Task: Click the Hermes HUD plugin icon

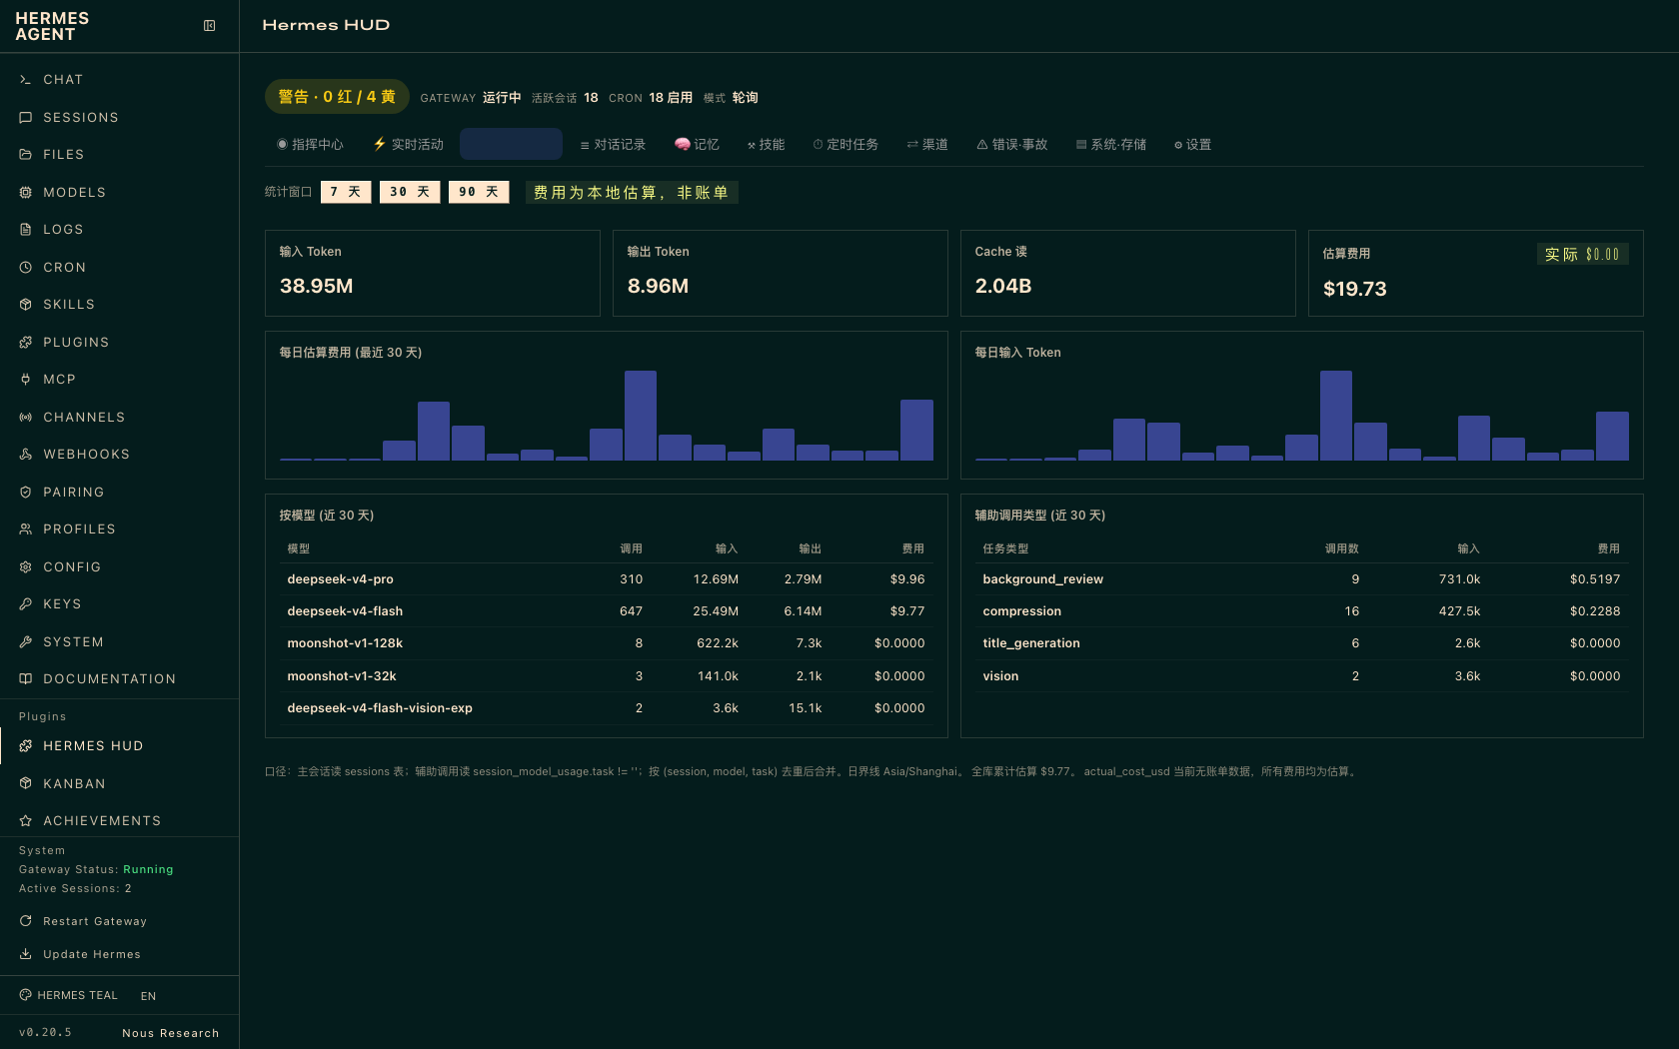Action: 26,746
